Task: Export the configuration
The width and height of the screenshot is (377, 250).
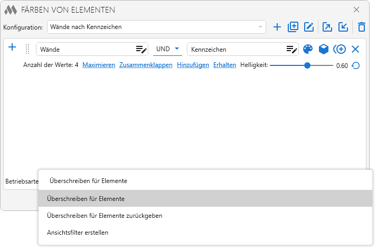Action: coord(327,27)
